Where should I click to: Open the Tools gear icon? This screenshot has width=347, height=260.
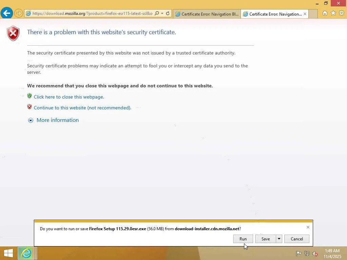(x=342, y=13)
